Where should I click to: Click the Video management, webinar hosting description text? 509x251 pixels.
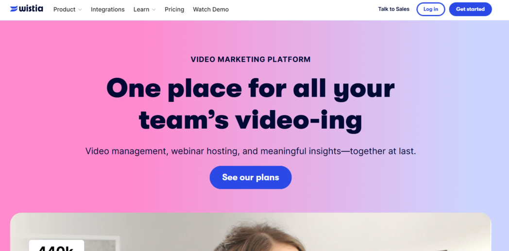(251, 151)
